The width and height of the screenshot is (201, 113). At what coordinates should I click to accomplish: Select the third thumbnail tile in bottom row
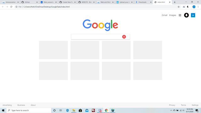[x=116, y=71]
